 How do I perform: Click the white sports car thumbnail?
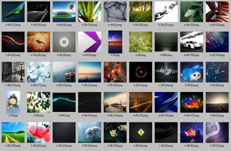pos(191,42)
